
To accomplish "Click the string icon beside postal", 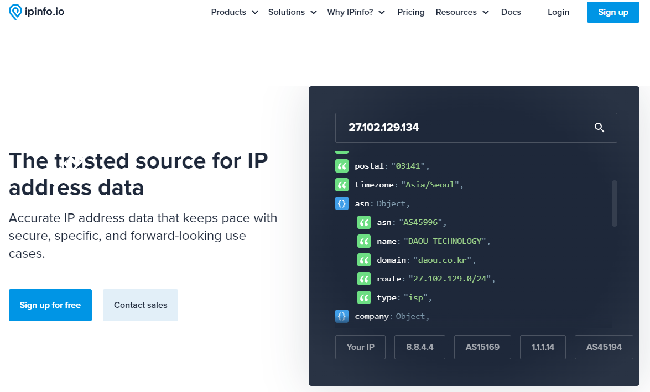I will tap(342, 166).
